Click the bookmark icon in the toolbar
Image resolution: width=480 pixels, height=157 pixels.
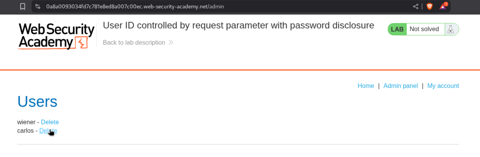(x=23, y=6)
